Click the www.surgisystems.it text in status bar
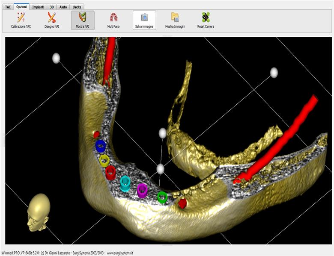This screenshot has height=256, width=334. (120, 253)
